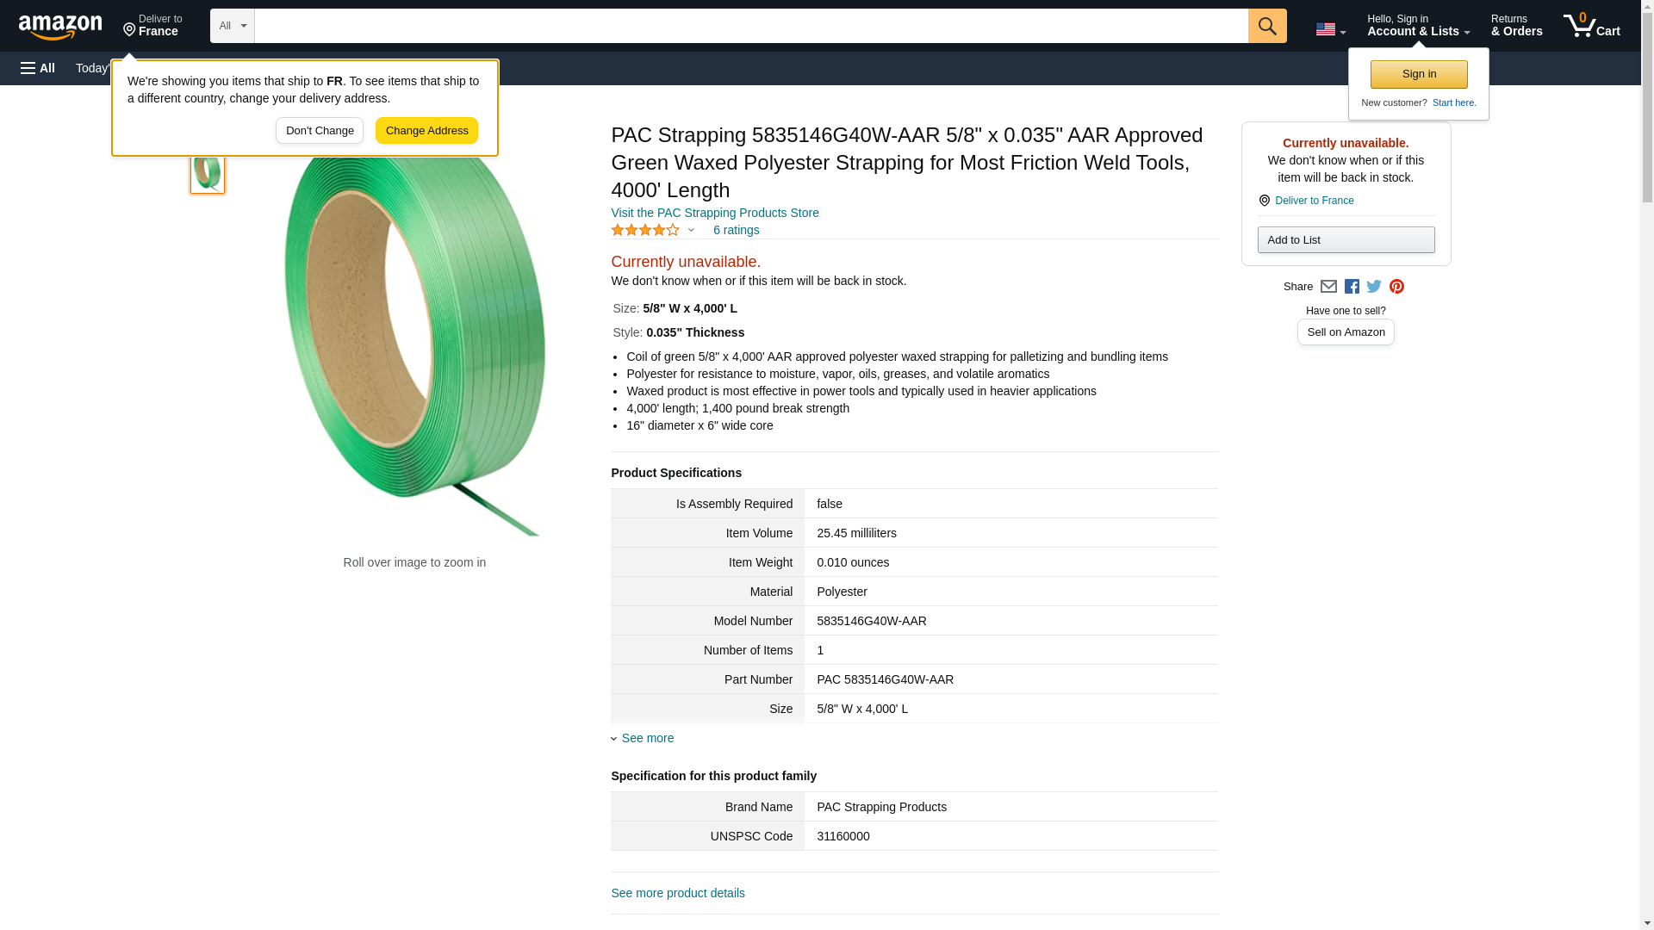Open the All search category dropdown
1654x930 pixels.
click(232, 26)
